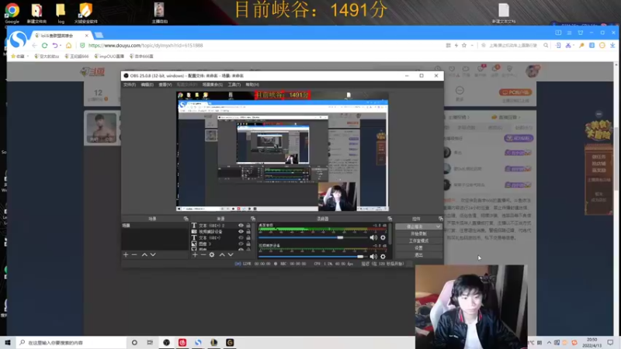Pop out the Scenes dock
The width and height of the screenshot is (621, 349).
pyautogui.click(x=186, y=219)
